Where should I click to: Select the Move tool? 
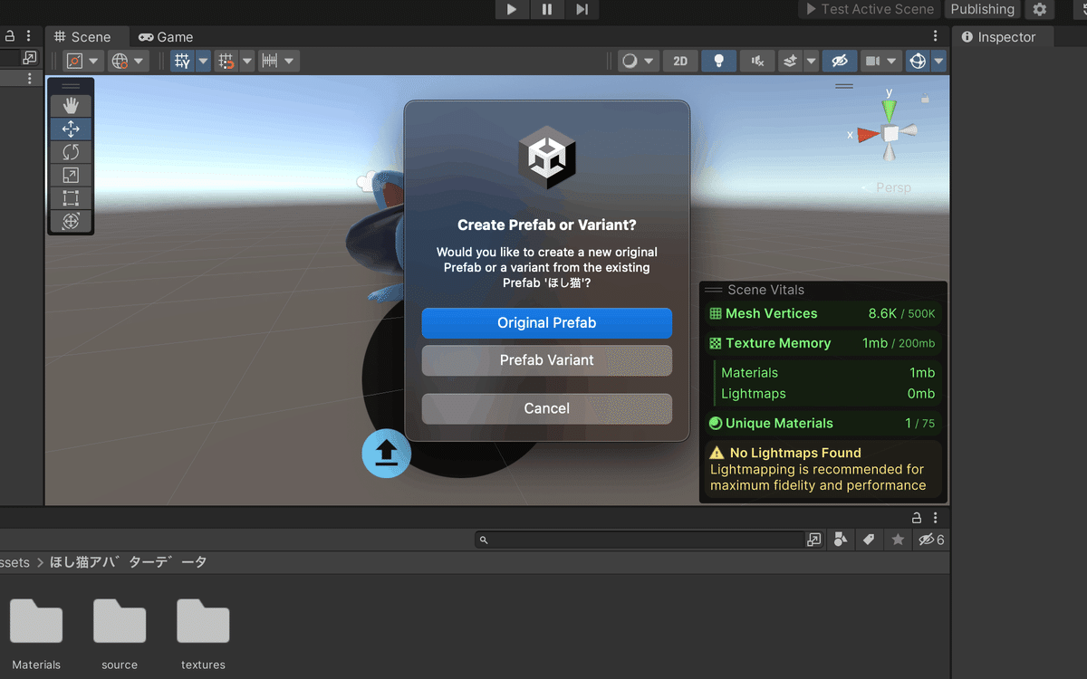[x=71, y=129]
